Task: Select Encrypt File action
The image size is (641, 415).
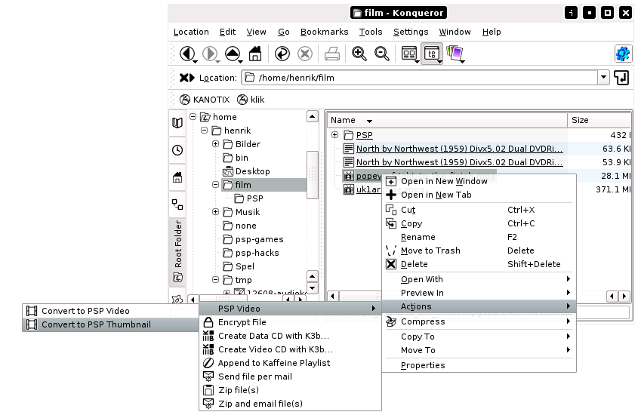Action: (x=290, y=322)
